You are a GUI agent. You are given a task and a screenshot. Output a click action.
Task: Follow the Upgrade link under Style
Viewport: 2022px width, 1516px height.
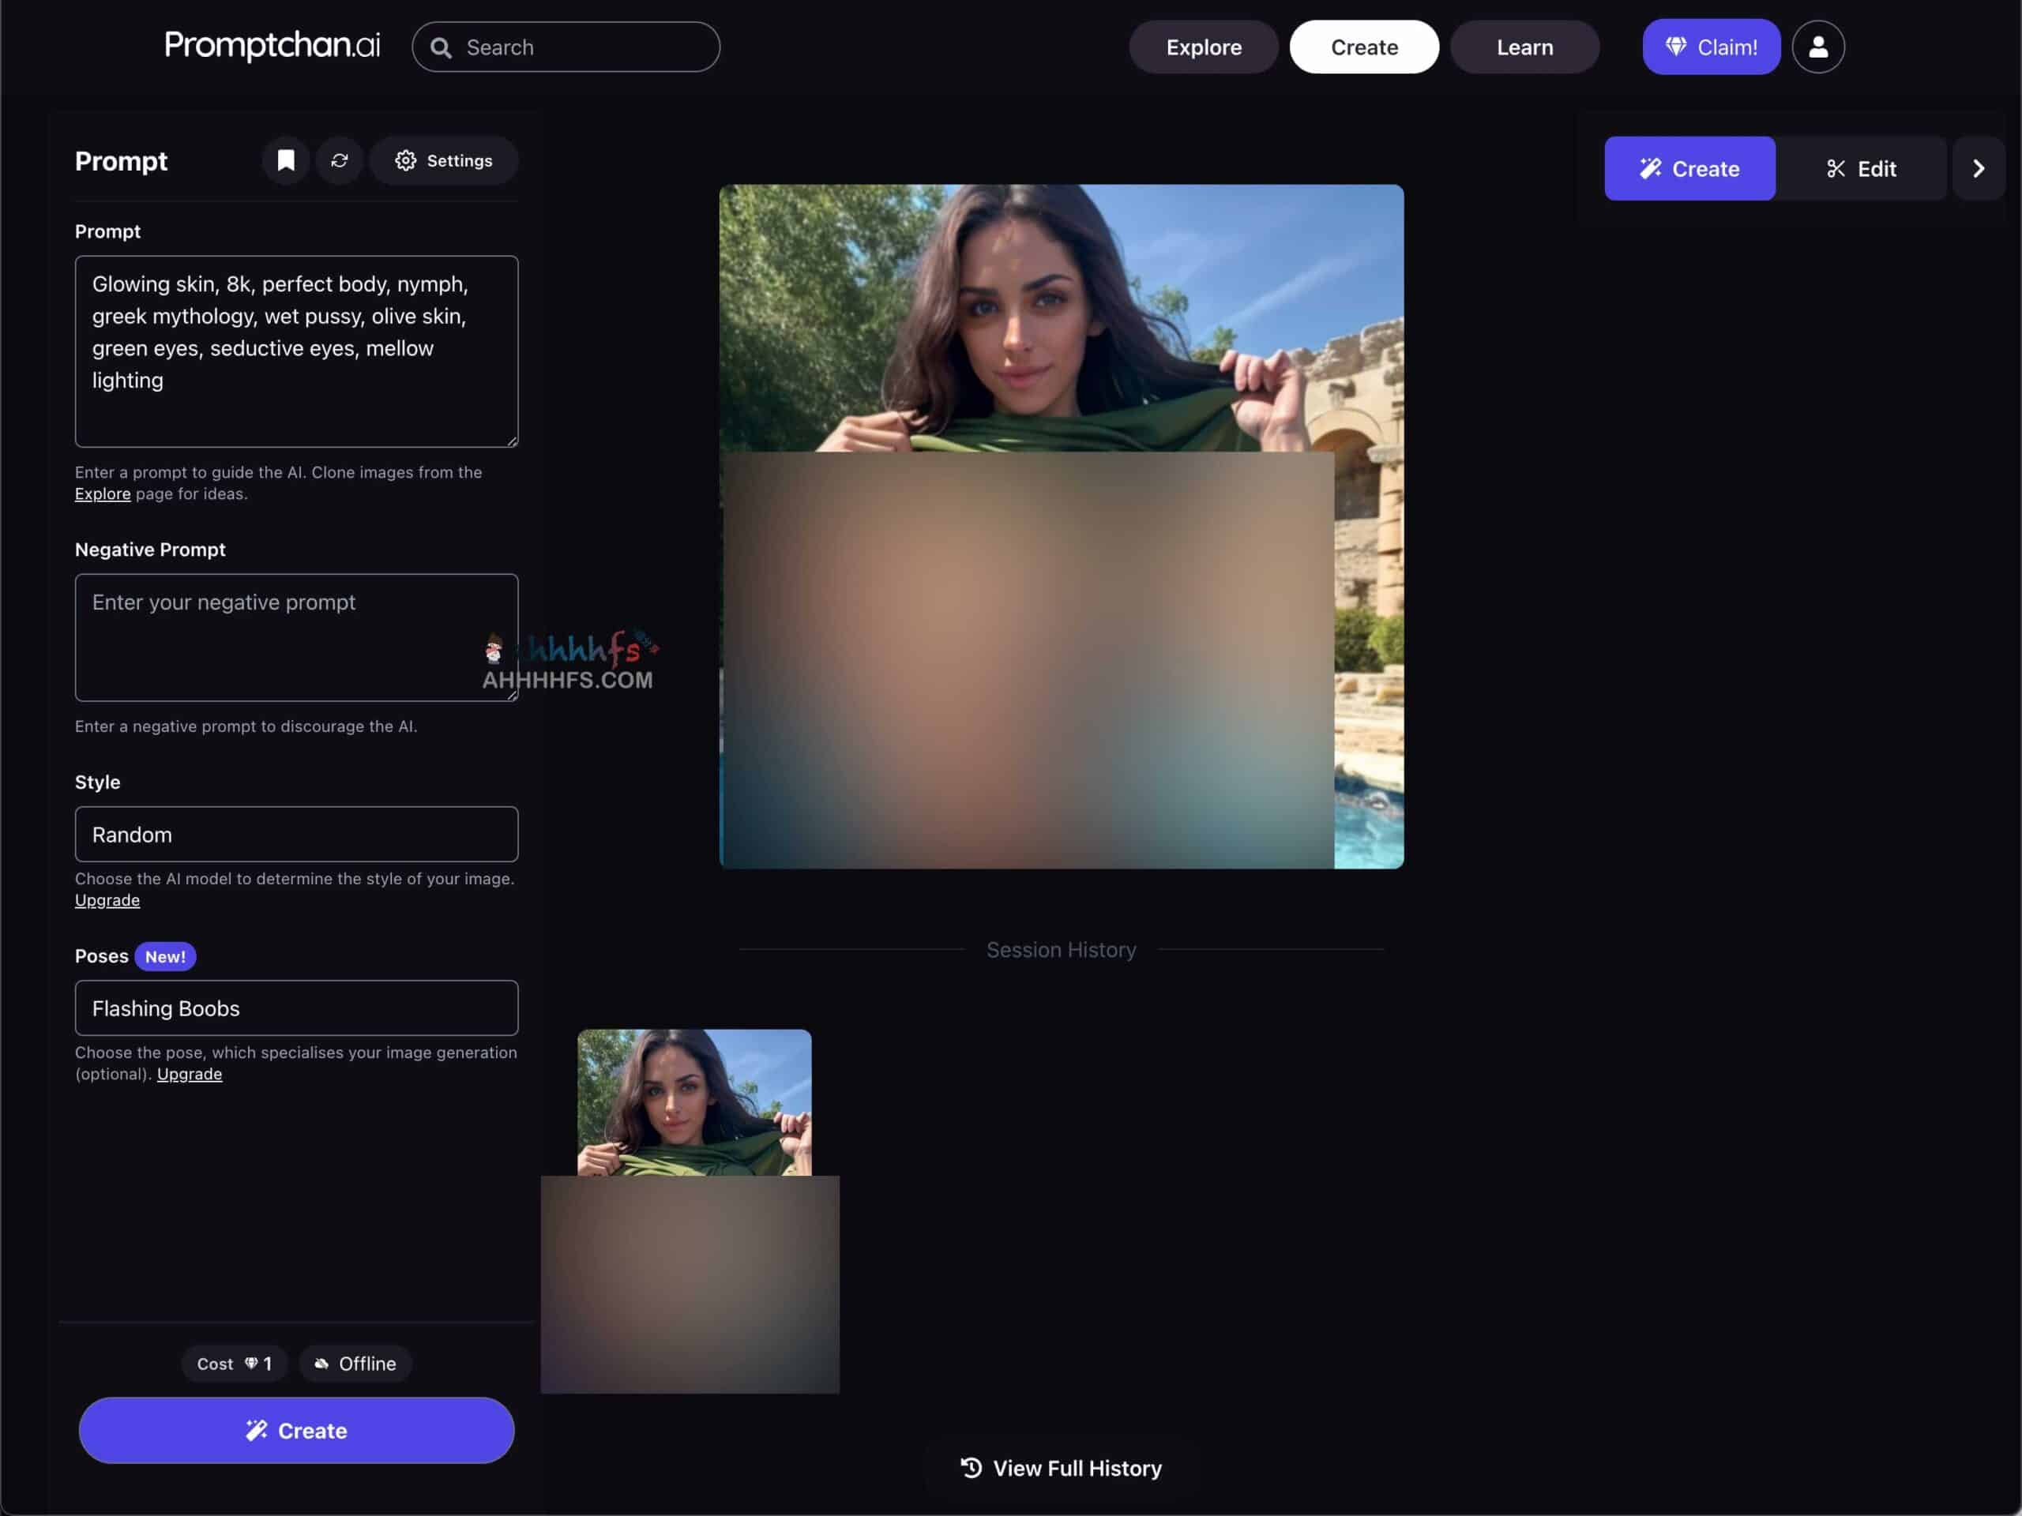tap(107, 900)
